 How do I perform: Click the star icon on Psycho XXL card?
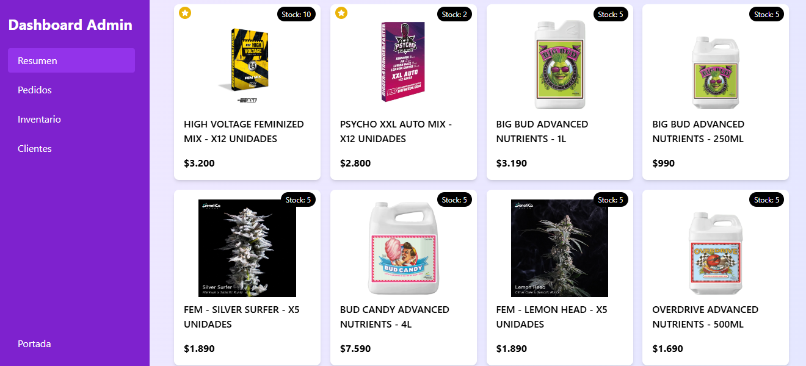[341, 13]
